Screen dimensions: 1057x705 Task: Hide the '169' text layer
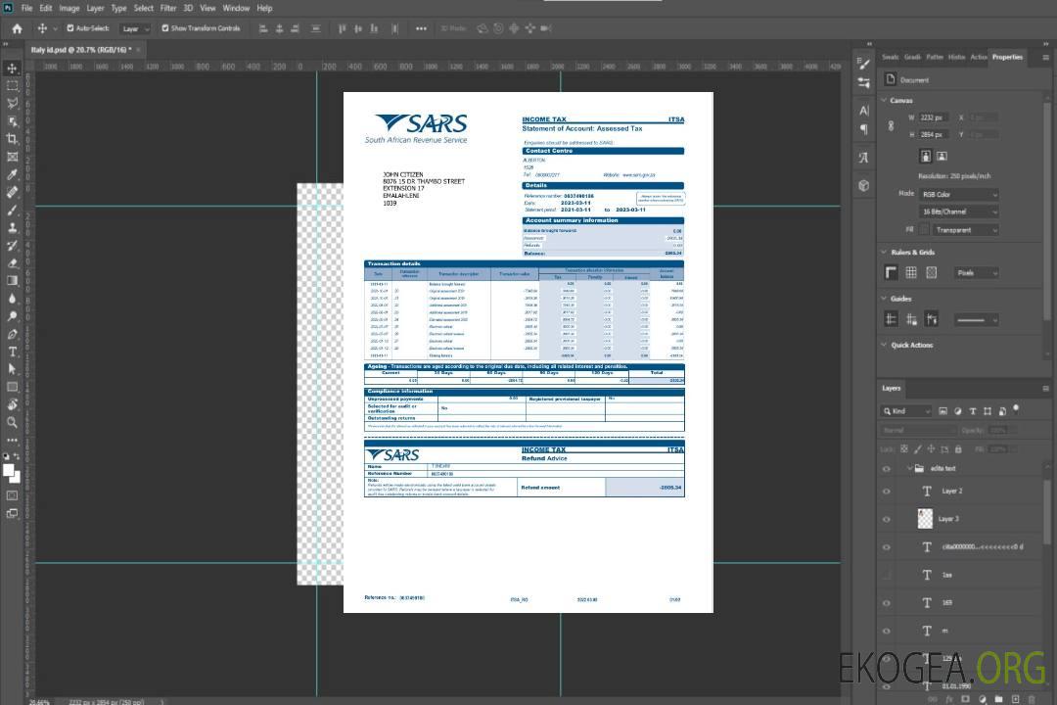coord(887,603)
